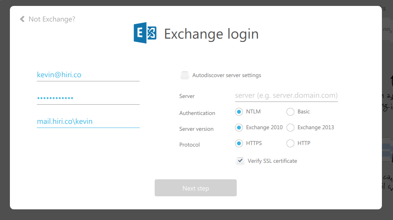Select NTLM authentication
Screen dimensions: 393x220
pyautogui.click(x=239, y=112)
